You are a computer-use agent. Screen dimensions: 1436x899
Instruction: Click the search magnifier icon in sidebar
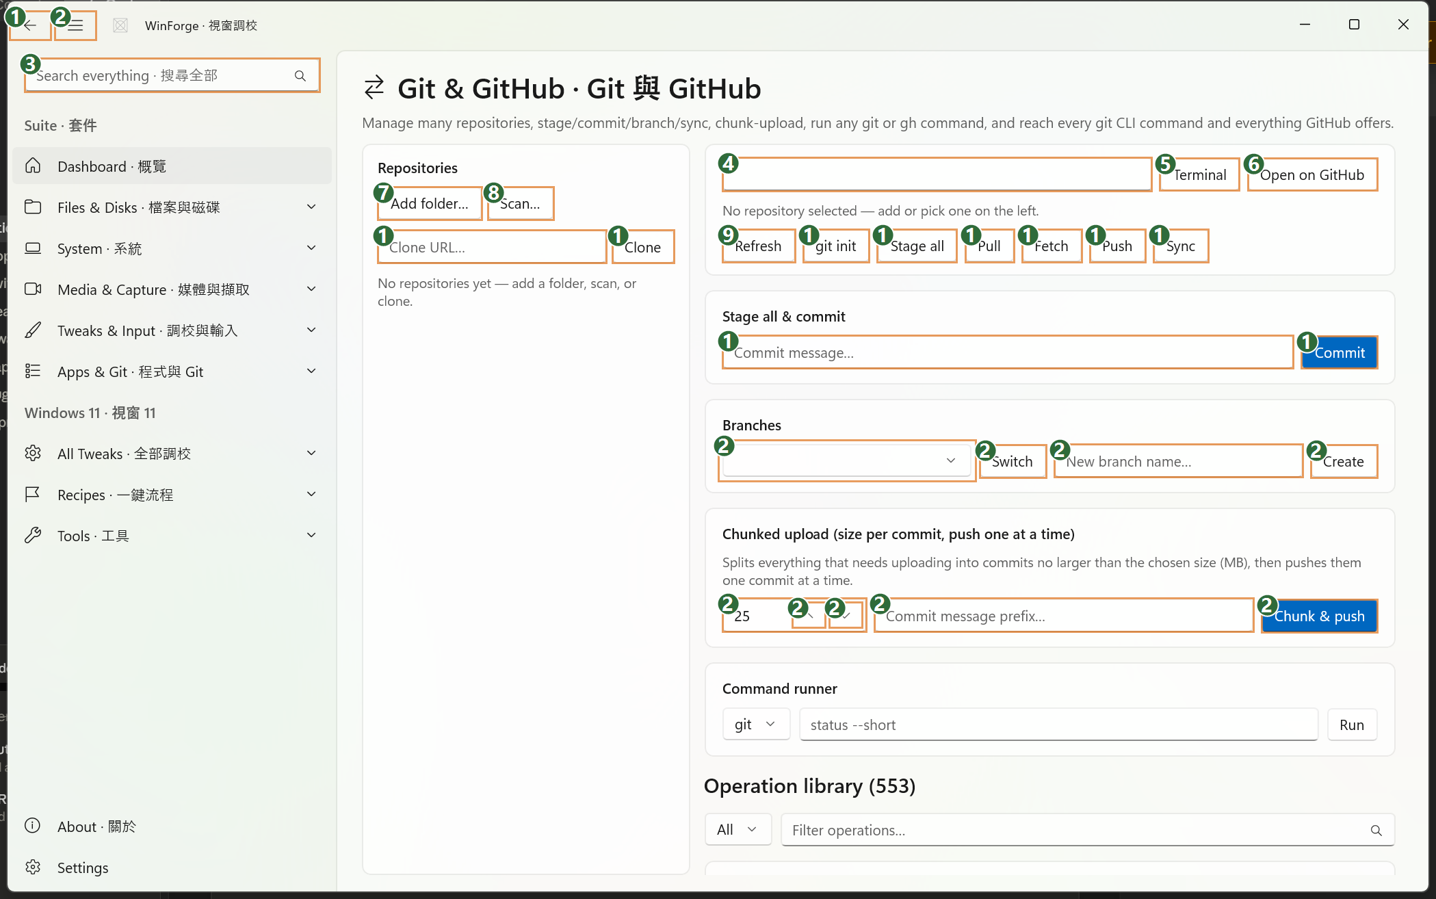(300, 76)
